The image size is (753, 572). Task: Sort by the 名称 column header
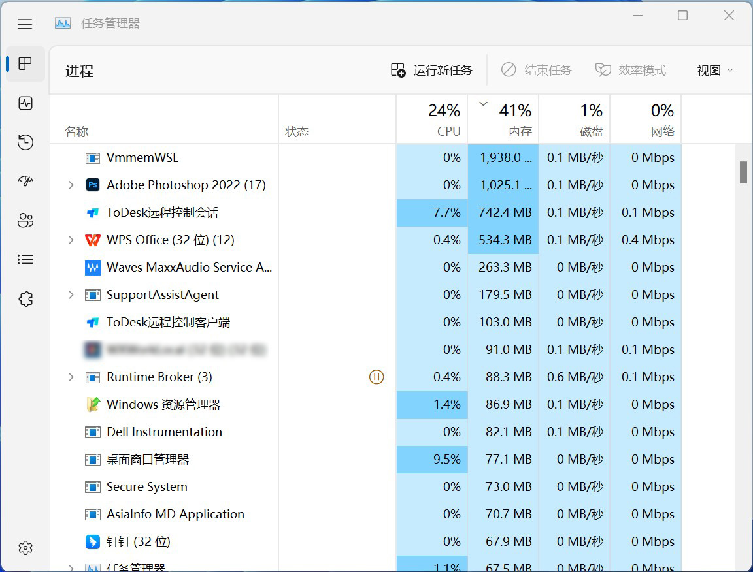coord(164,119)
